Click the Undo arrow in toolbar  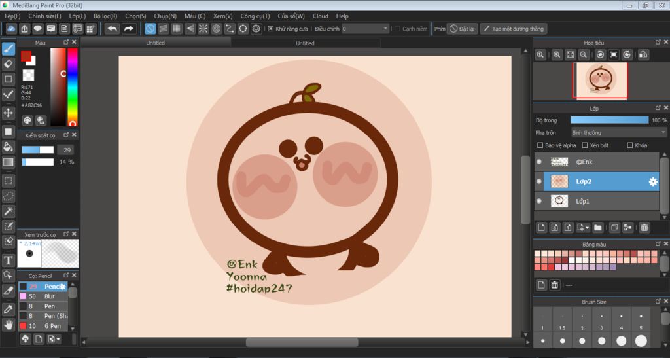point(113,29)
